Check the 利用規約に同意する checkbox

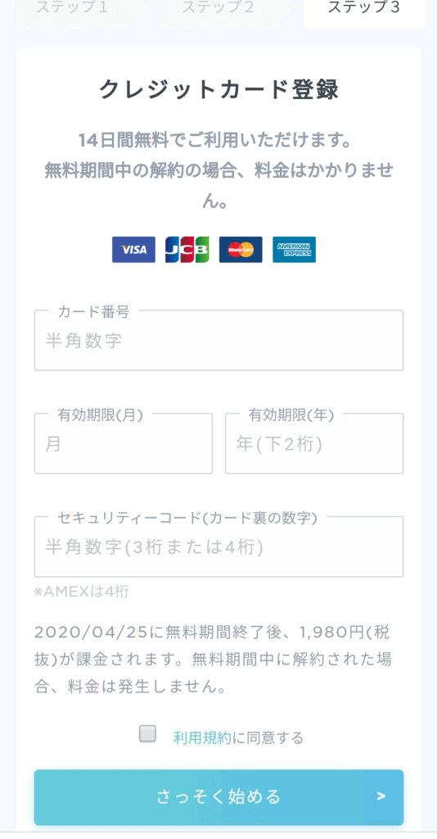pos(147,733)
